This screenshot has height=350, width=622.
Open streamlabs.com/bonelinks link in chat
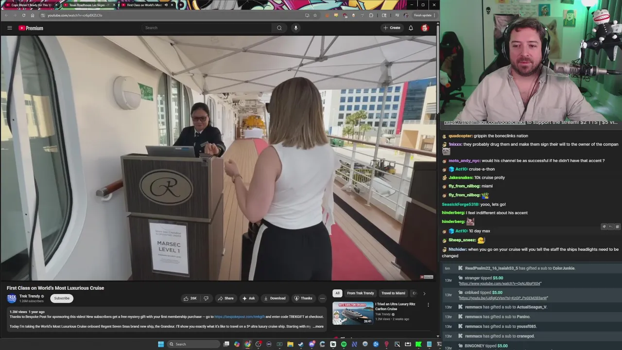484,122
